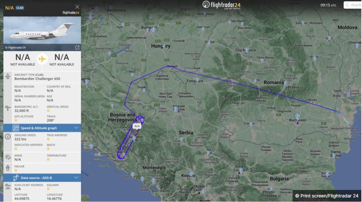The height and width of the screenshot is (202, 362).
Task: Click the GPS altitude lock icon
Action: pyautogui.click(x=16, y=120)
